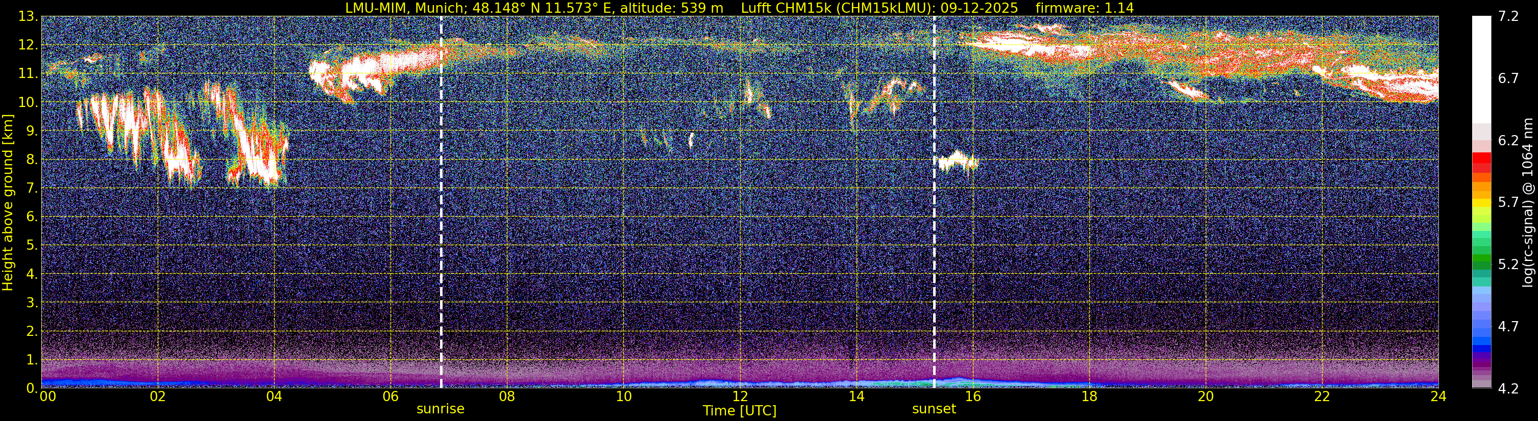Click the "Time [UTC]" axis title
The height and width of the screenshot is (421, 1538).
point(740,411)
